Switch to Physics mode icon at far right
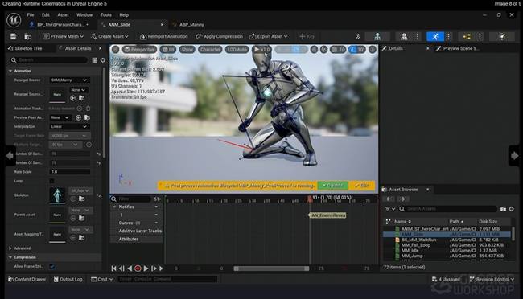The height and width of the screenshot is (299, 523). (502, 36)
